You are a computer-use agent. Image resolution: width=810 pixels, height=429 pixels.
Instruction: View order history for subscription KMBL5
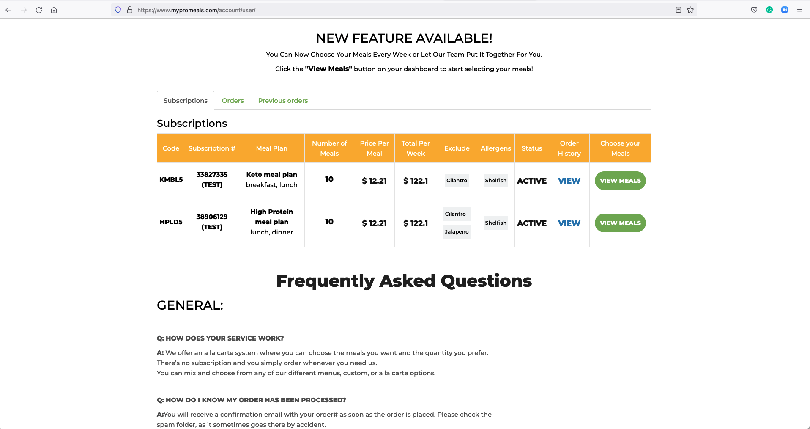tap(569, 181)
